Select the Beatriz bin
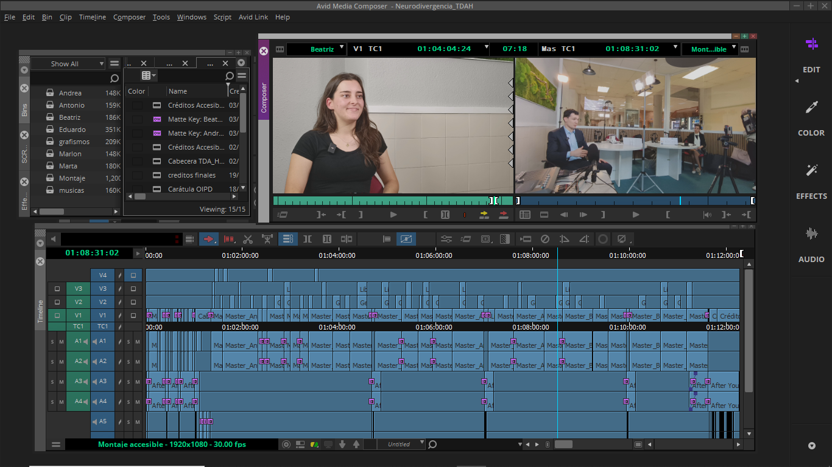The image size is (832, 467). tap(69, 117)
